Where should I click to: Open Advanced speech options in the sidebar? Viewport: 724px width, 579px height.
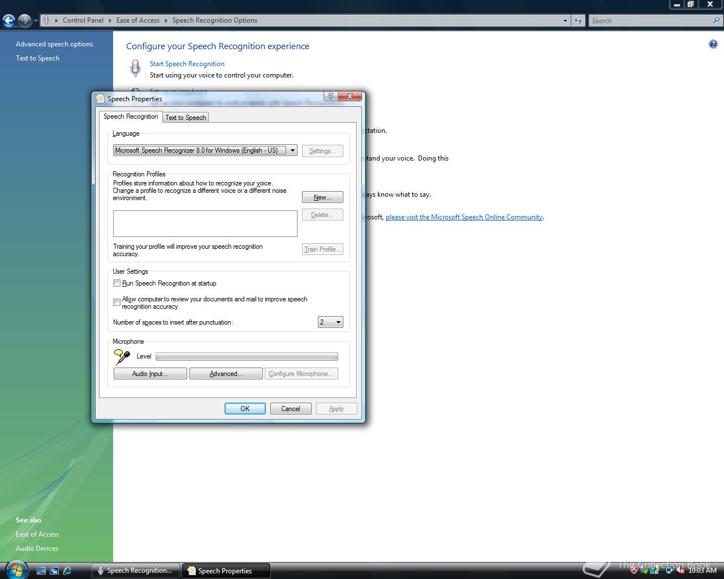click(54, 44)
